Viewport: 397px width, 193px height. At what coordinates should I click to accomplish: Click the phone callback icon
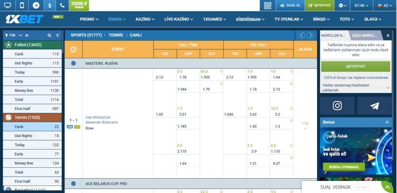[62, 5]
